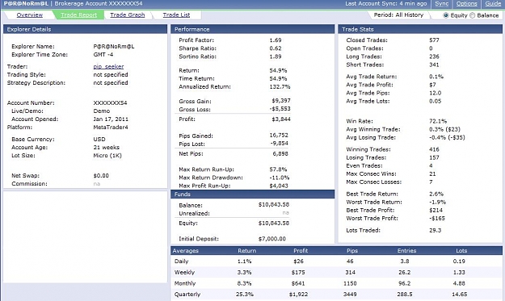Select the Trade Report tab
The height and width of the screenshot is (301, 505).
pyautogui.click(x=78, y=15)
